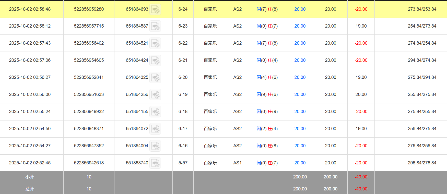Click the 总计 total row label
Screen dimensions: 447x194
pyautogui.click(x=30, y=189)
